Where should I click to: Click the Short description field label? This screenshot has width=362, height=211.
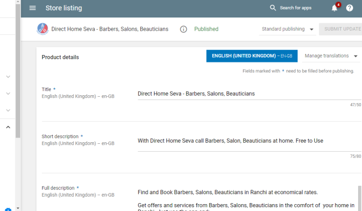pyautogui.click(x=60, y=136)
